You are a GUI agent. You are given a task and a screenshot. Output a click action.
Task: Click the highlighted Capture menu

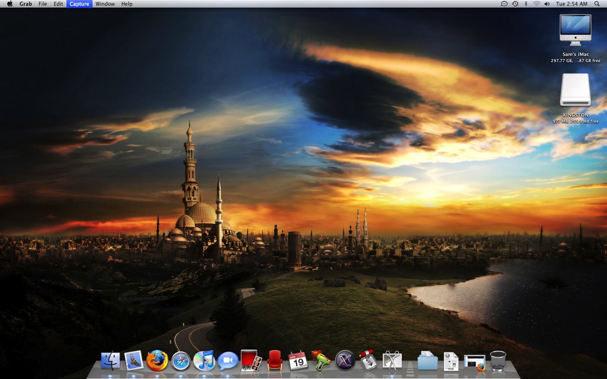pos(79,4)
